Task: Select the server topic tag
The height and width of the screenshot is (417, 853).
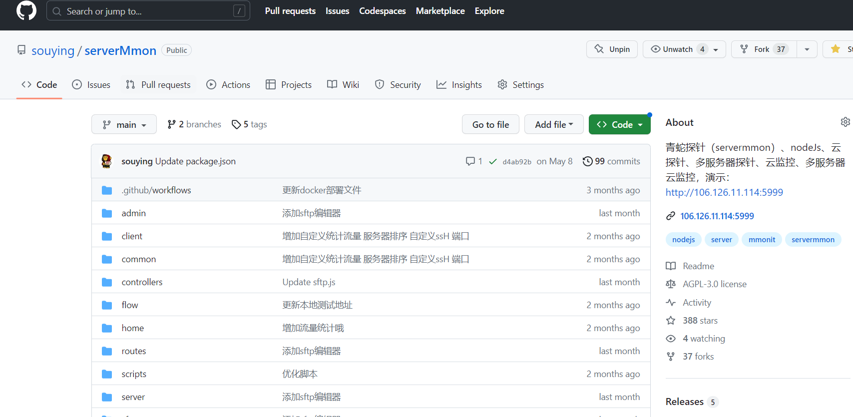Action: [x=722, y=240]
